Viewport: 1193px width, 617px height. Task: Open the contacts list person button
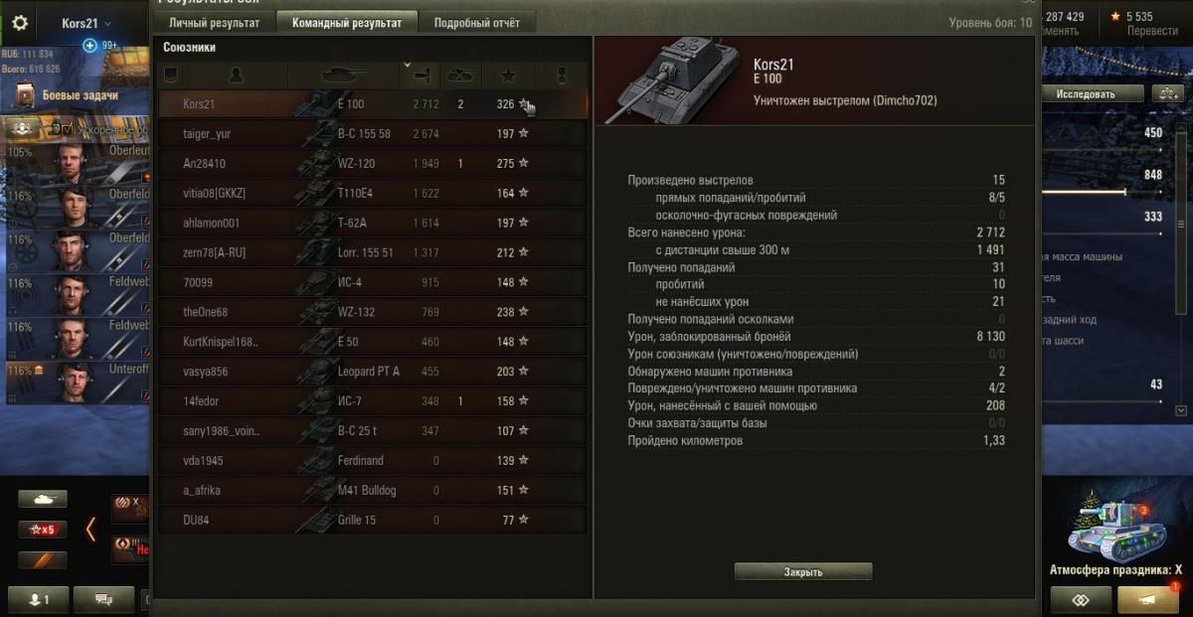pos(37,599)
